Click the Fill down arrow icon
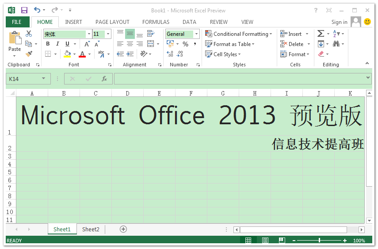 [x=321, y=44]
